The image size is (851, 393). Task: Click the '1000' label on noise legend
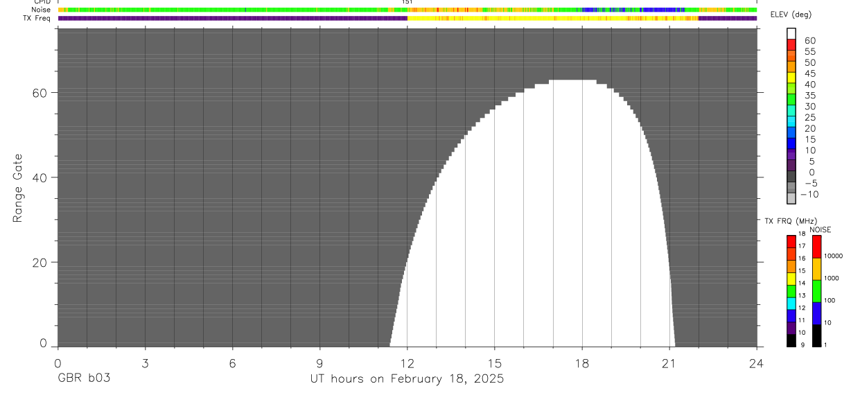[831, 278]
